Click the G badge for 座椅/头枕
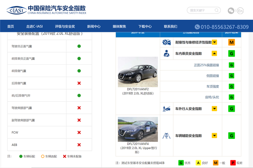This screenshot has height=168, width=253. click(232, 97)
